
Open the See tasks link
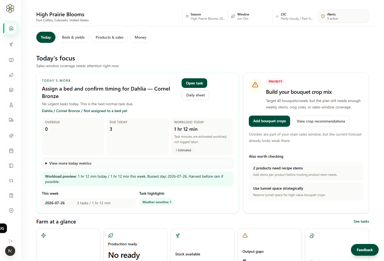tap(361, 221)
